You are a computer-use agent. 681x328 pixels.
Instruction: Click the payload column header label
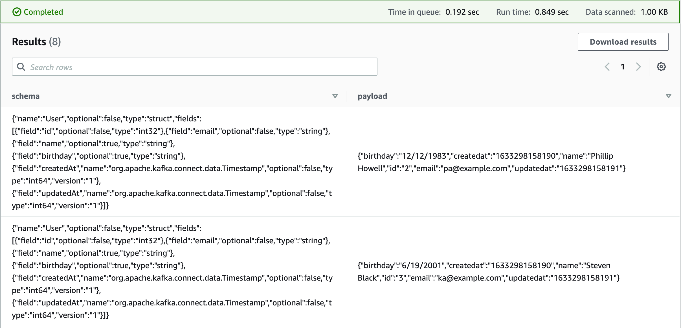pos(372,96)
